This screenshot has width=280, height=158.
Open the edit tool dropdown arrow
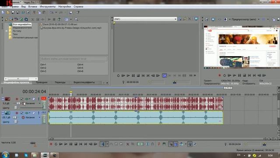pyautogui.click(x=107, y=144)
